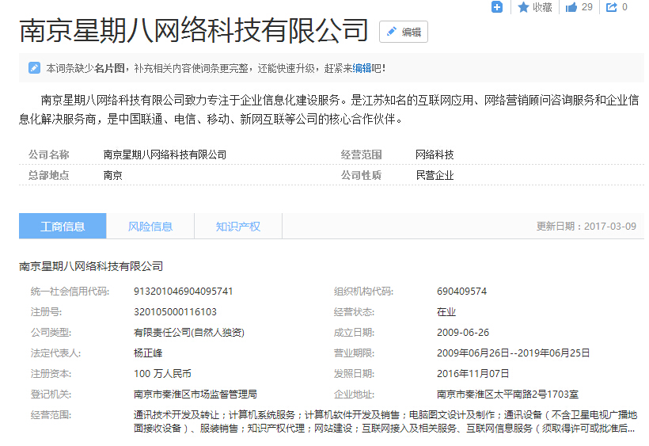Click the pencil icon in 编辑 button
Screen dimensions: 649x446
click(392, 32)
